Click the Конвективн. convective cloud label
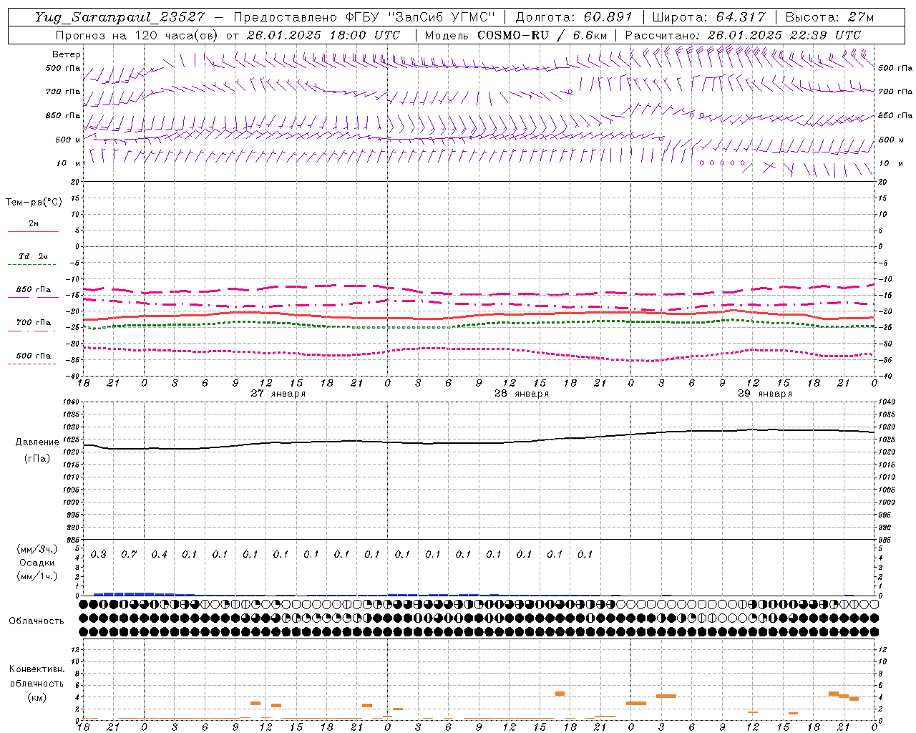916x733 pixels. 36,669
